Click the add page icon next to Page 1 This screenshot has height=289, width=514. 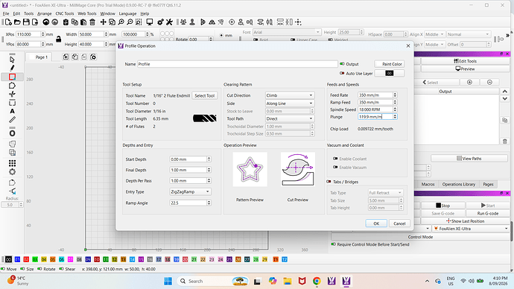coord(66,57)
